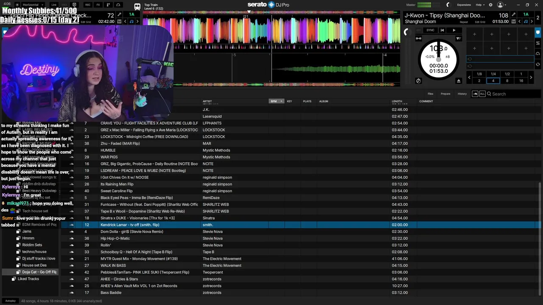Viewport: 543px width, 305px height.
Task: Click Edit Grid on the left deck
Action: tap(86, 22)
